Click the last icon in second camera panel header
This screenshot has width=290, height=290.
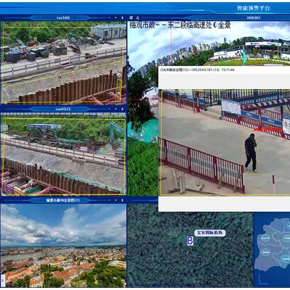click(x=123, y=109)
